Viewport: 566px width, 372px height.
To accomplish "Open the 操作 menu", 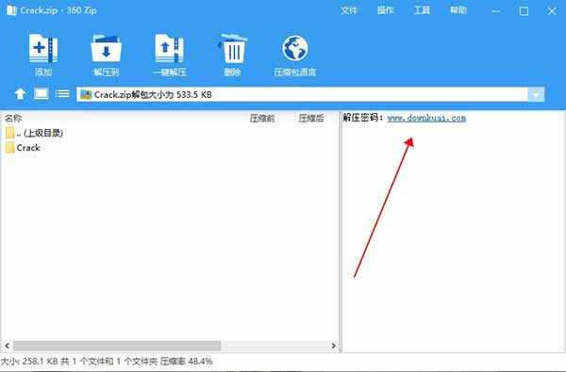I will pyautogui.click(x=385, y=10).
